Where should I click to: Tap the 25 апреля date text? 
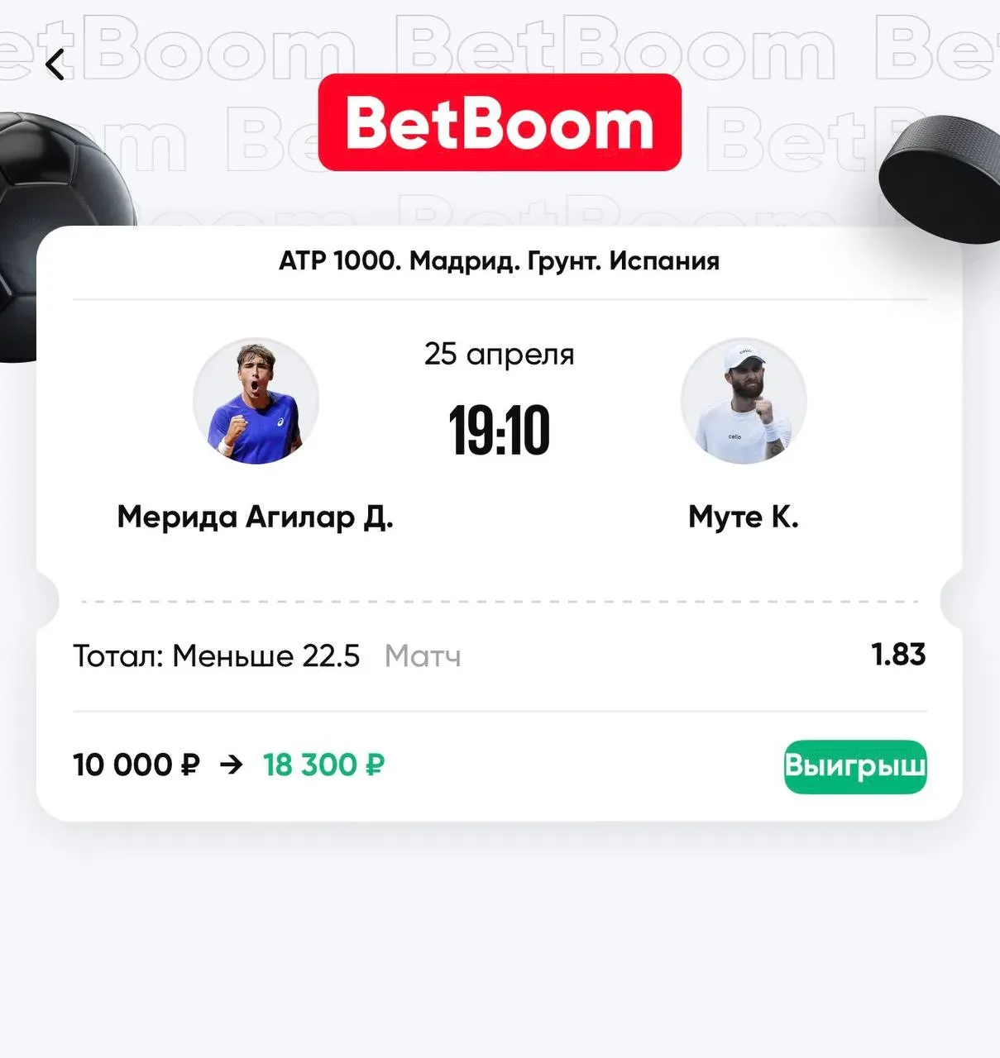[x=500, y=354]
